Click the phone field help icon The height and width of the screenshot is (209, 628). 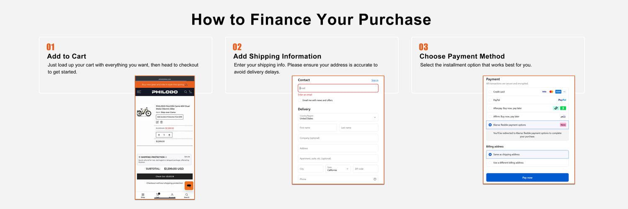coord(375,179)
